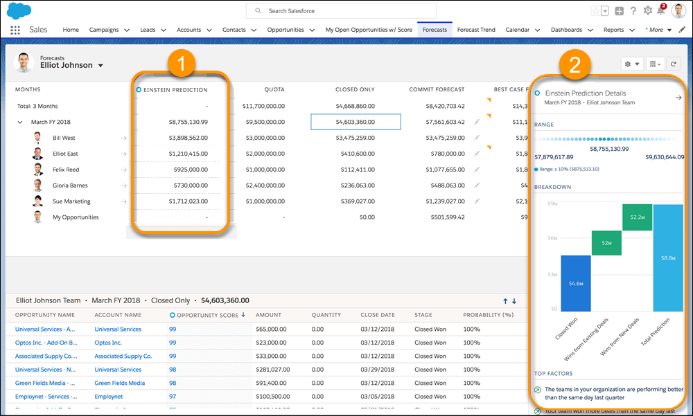693x416 pixels.
Task: Open the Leads tab dropdown chevron
Action: point(164,30)
